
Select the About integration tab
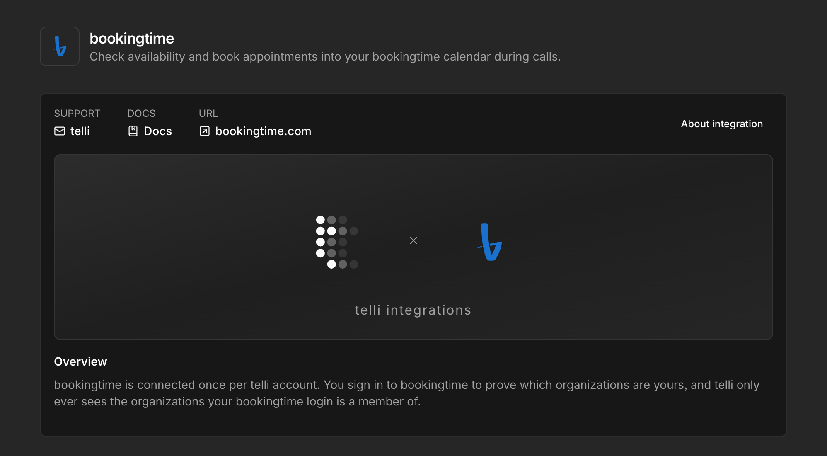(x=722, y=124)
